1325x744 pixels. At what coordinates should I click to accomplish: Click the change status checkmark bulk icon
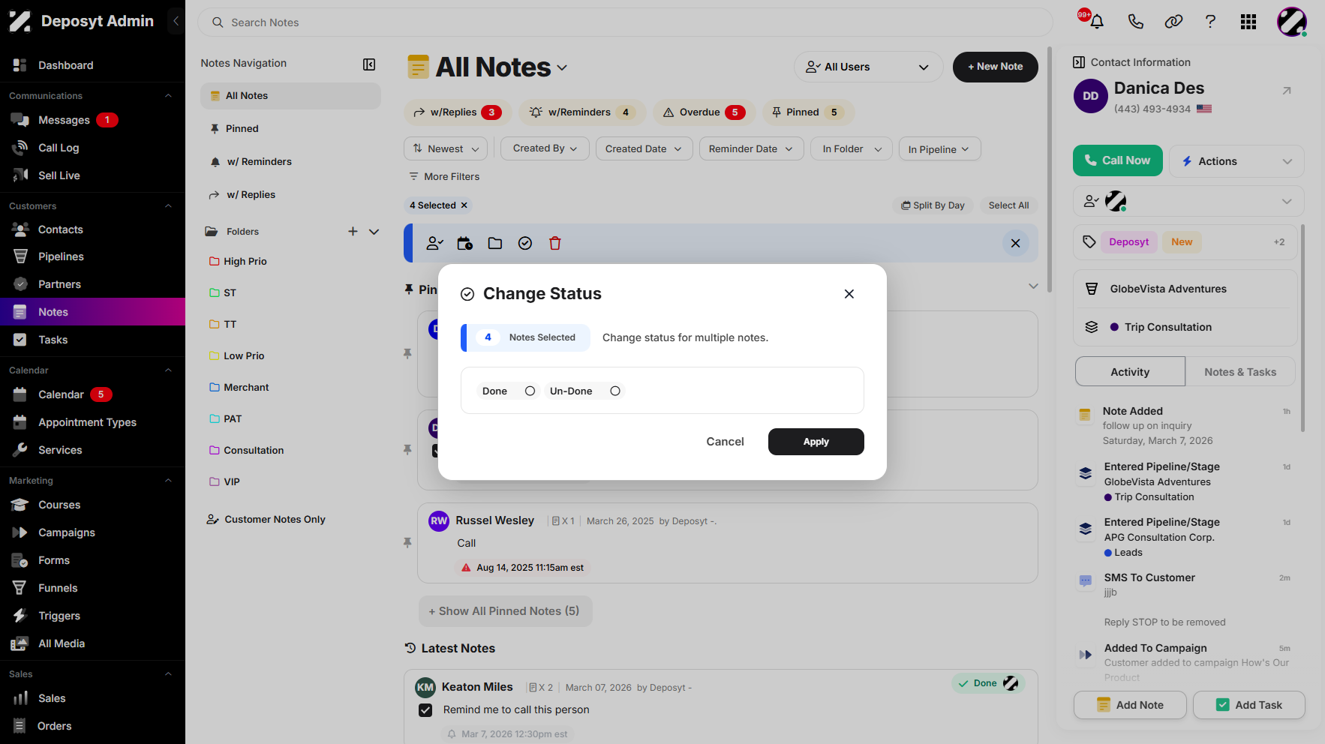point(525,243)
